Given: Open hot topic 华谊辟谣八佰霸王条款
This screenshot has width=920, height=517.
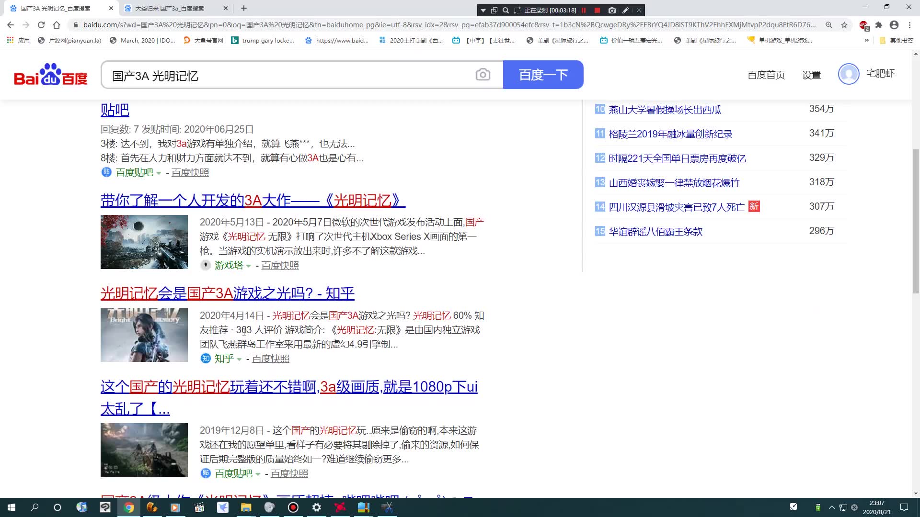Looking at the screenshot, I should point(655,232).
